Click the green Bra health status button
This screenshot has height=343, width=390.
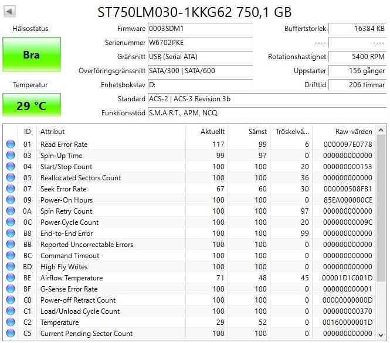tap(31, 55)
